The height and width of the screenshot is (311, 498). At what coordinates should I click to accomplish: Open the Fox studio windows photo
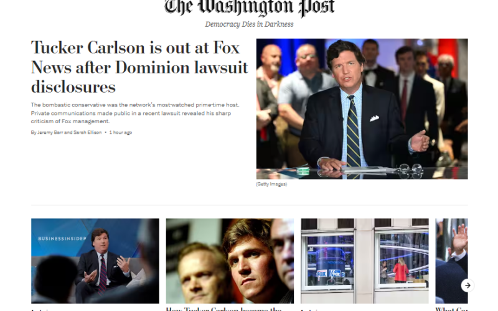[365, 261]
